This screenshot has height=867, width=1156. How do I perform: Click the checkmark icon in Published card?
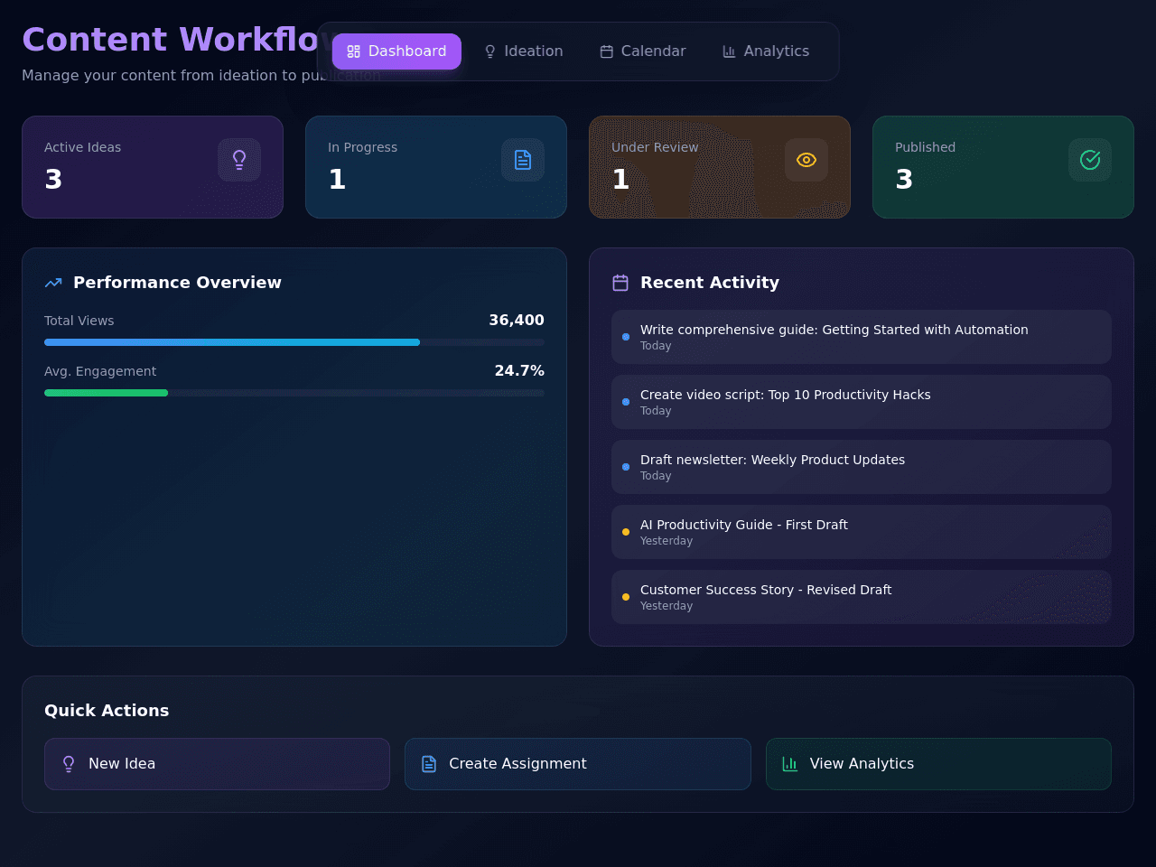[x=1090, y=160]
